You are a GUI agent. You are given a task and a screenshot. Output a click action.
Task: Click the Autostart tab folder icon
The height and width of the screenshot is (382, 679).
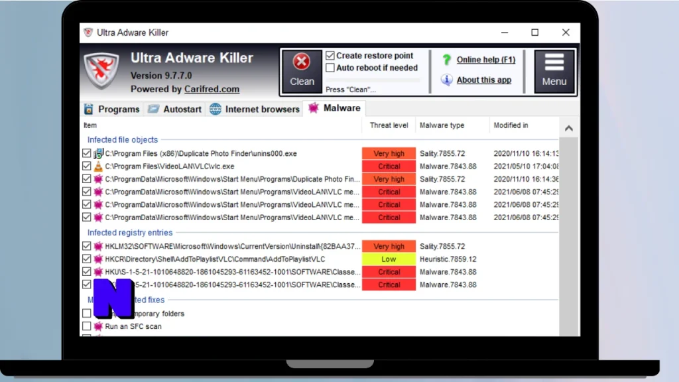(153, 109)
